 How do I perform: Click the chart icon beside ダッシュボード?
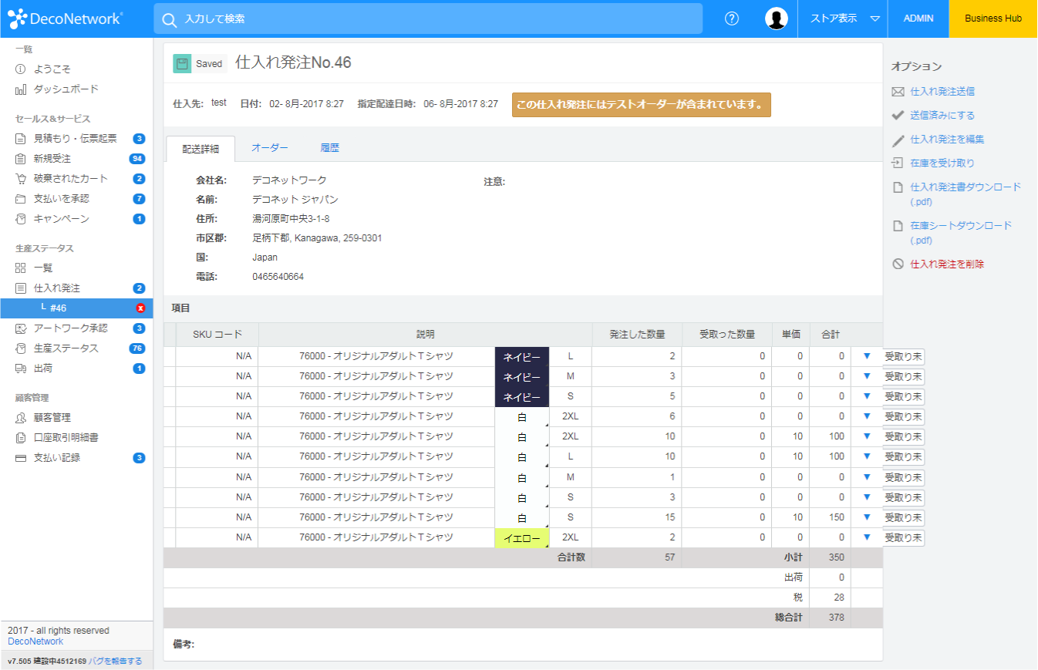[x=21, y=89]
